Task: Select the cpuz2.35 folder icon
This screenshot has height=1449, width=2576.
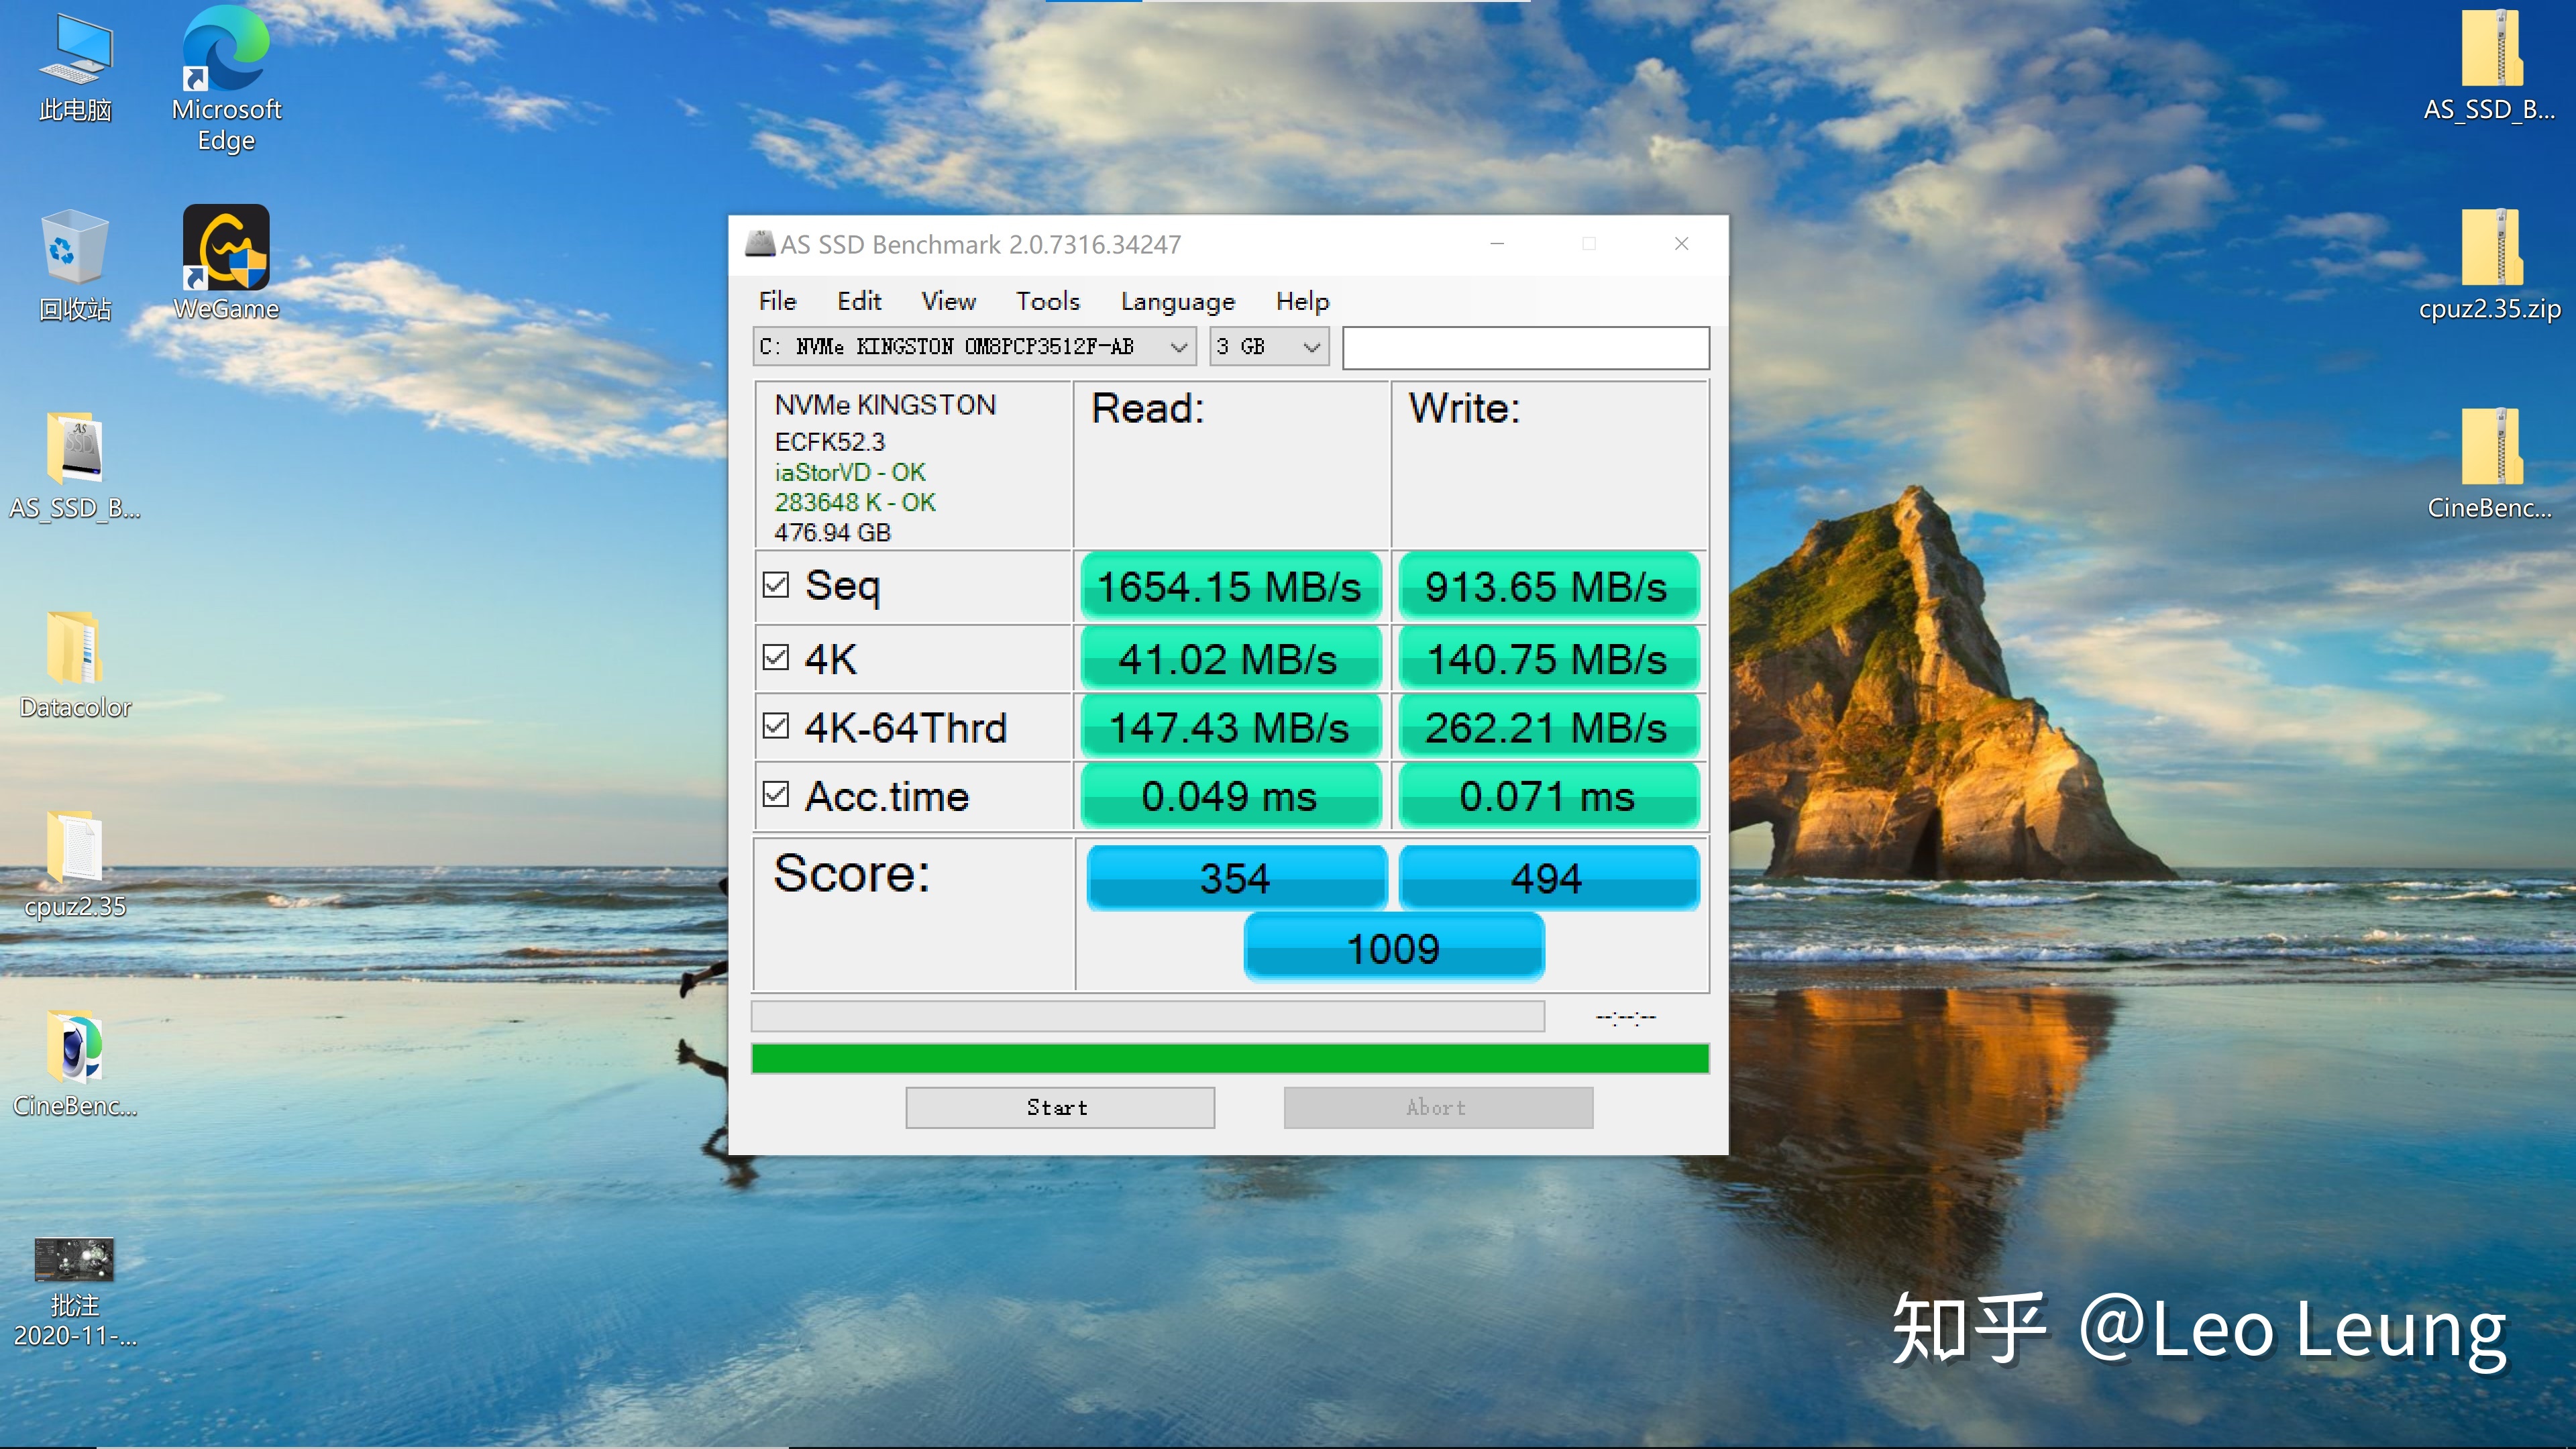Action: pyautogui.click(x=75, y=864)
